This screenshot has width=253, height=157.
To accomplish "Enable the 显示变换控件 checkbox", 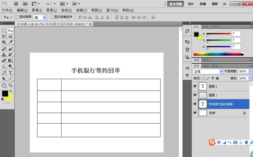I will (x=52, y=17).
